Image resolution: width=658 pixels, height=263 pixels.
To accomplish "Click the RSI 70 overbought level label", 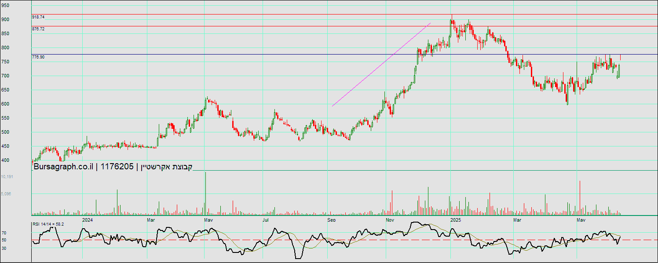I will [4, 233].
